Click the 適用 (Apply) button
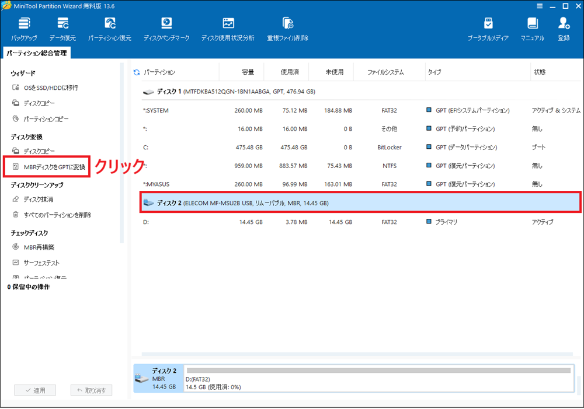 tap(35, 390)
